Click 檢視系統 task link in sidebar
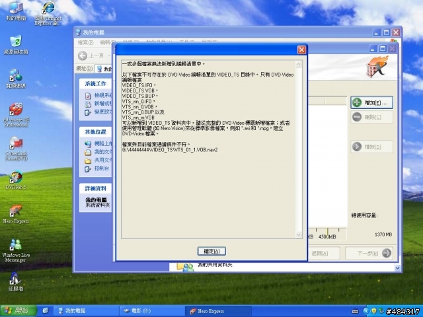Screen dimensions: 423x317 click(98, 95)
